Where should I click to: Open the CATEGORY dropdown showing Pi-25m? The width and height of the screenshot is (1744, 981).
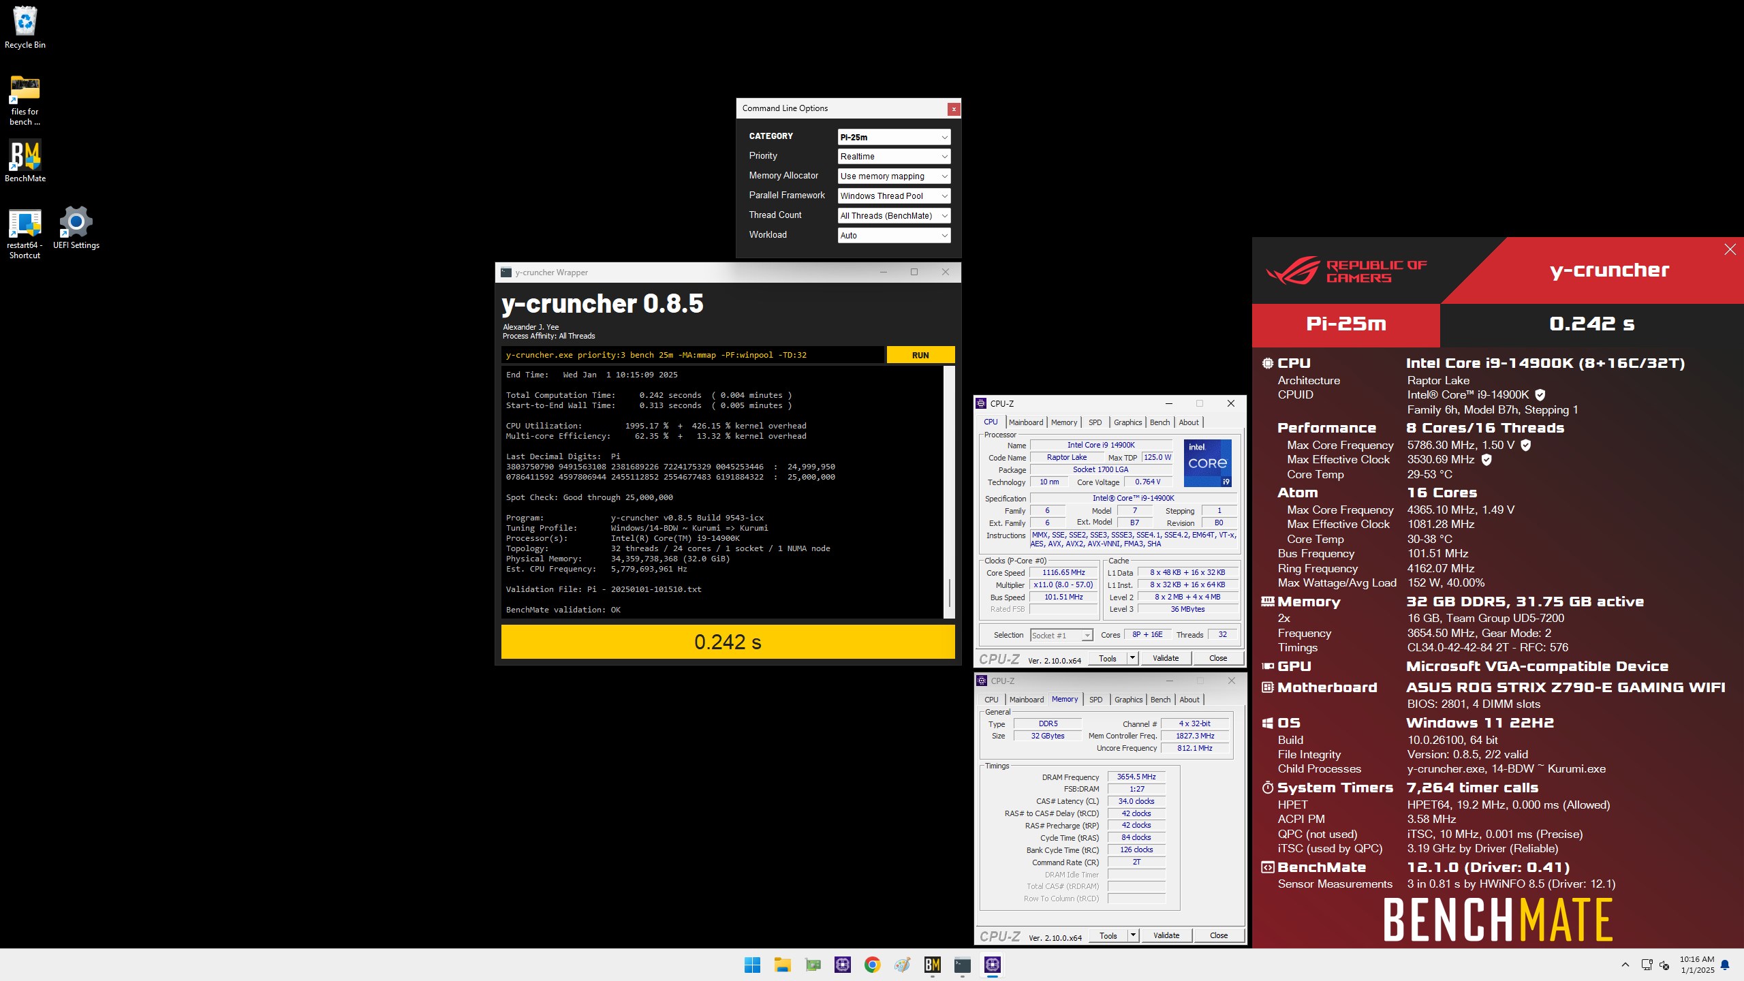[x=894, y=137]
